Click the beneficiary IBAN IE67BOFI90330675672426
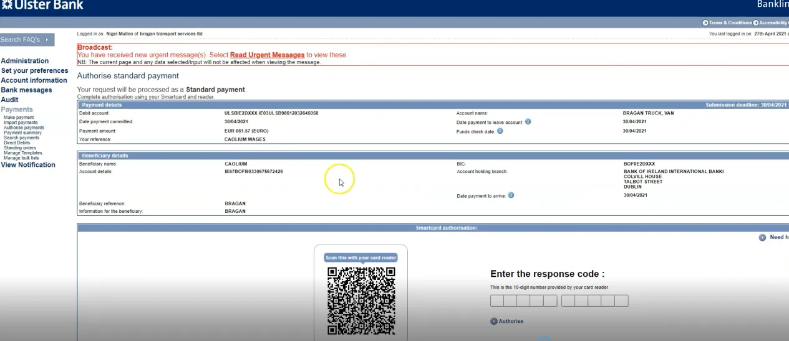 [254, 171]
